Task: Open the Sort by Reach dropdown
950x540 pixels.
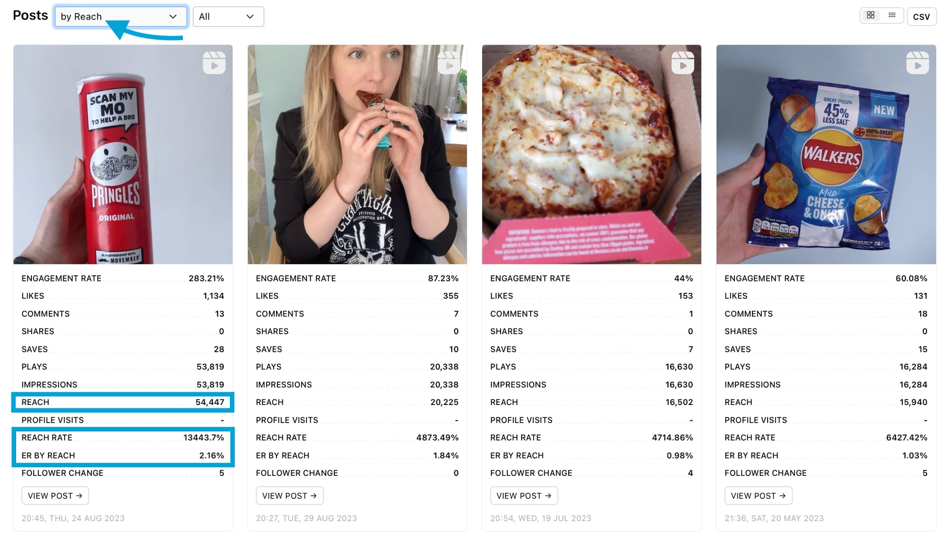Action: [x=120, y=16]
